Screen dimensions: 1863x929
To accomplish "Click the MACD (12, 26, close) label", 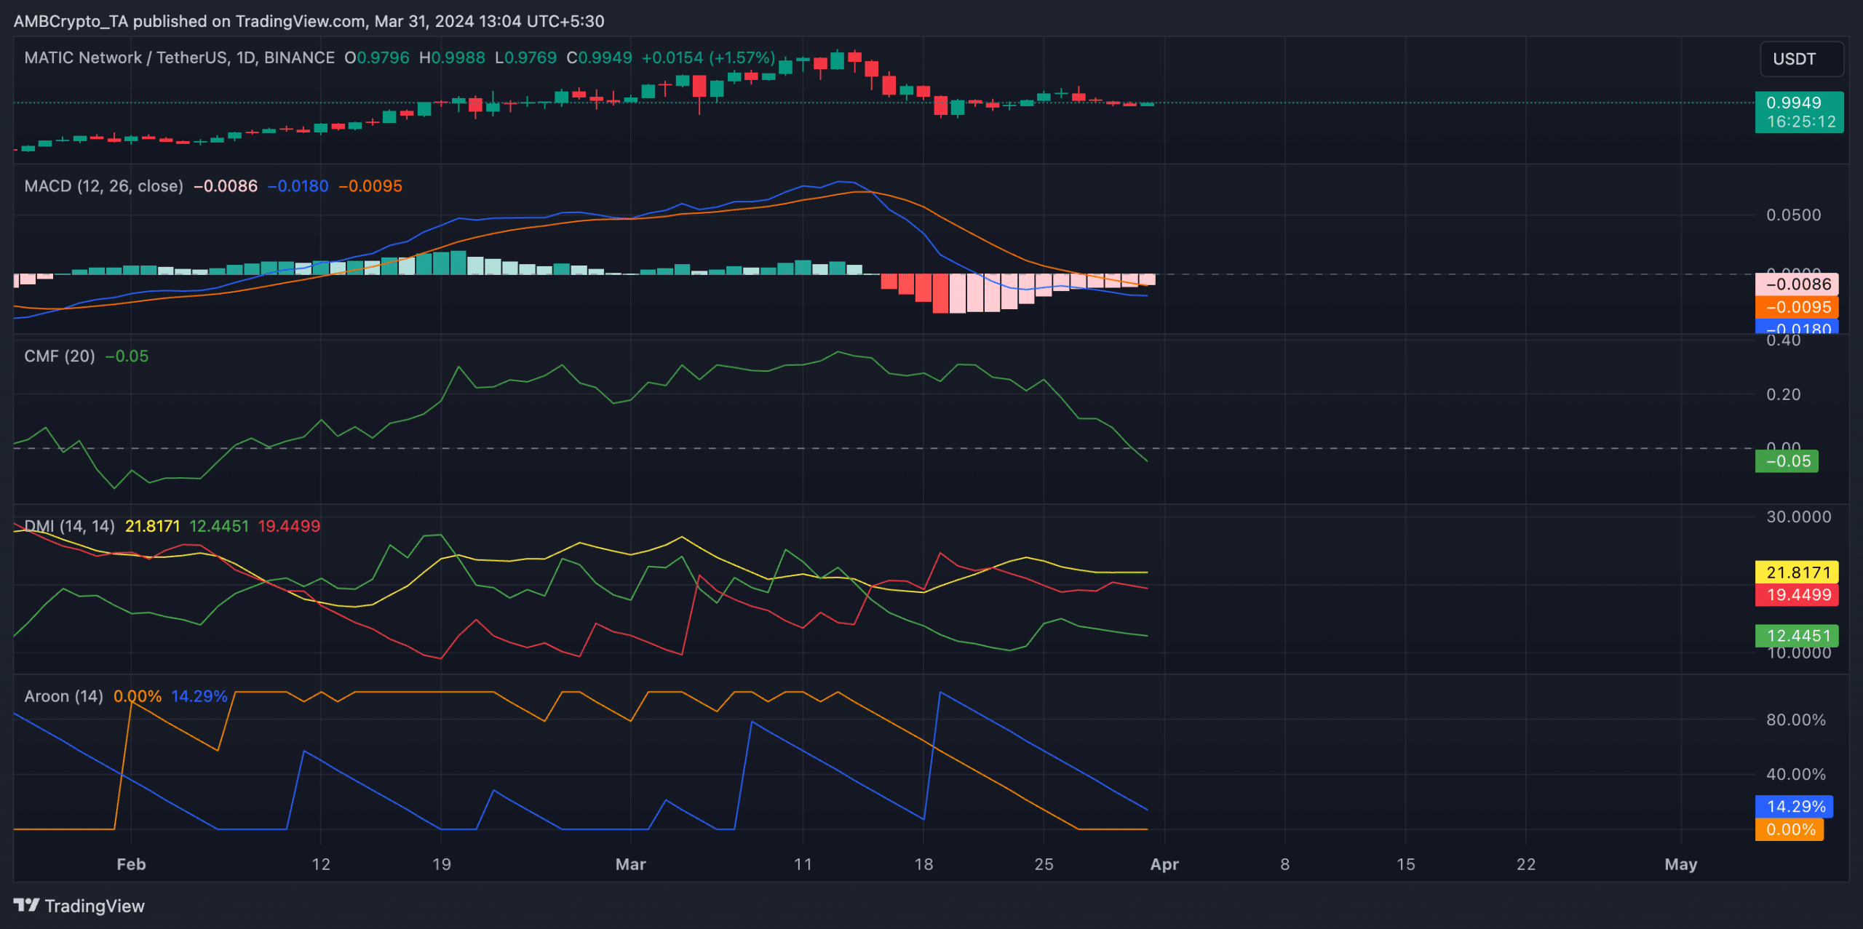I will 103,186.
